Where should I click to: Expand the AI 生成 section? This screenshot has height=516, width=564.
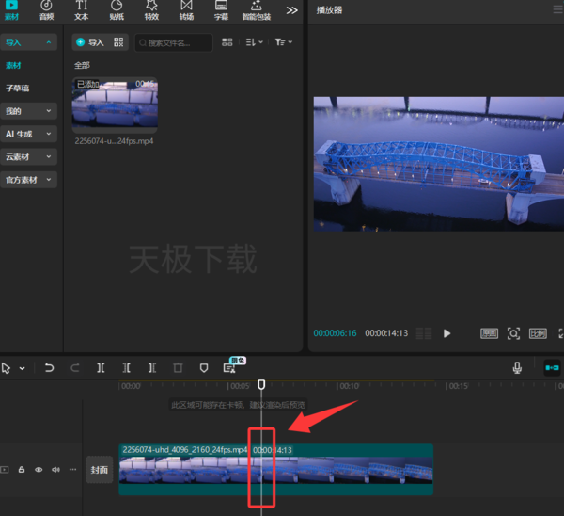click(29, 134)
